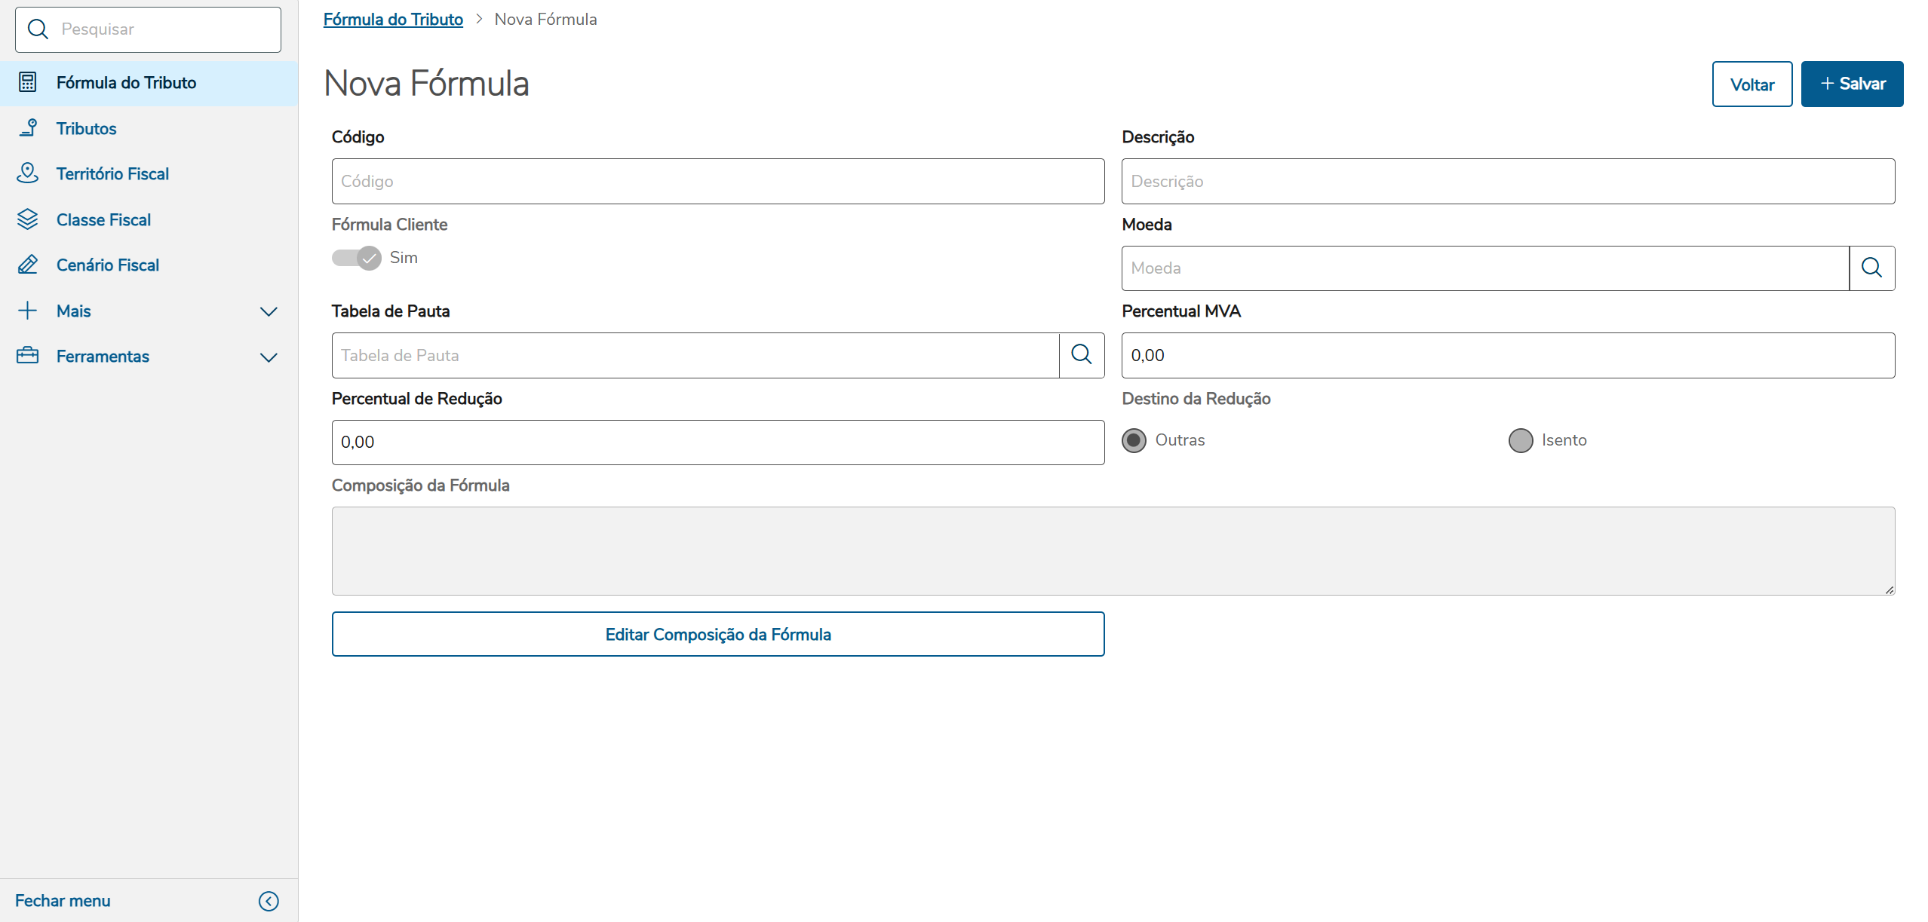
Task: Expand the Mais menu chevron
Action: point(269,311)
